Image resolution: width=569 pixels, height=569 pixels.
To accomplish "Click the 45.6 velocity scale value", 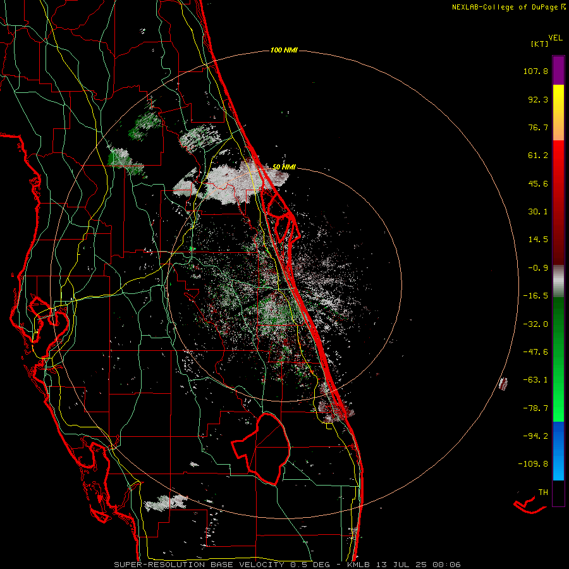I will pyautogui.click(x=538, y=183).
